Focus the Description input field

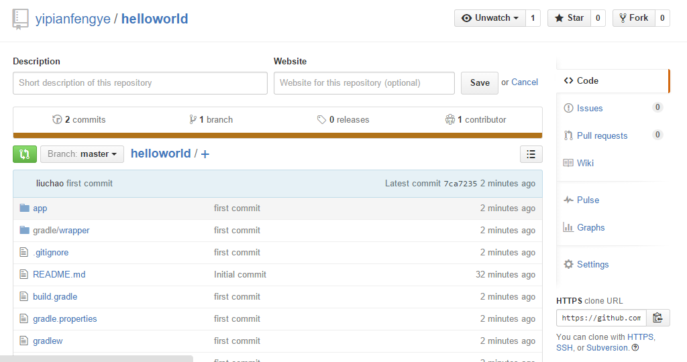[140, 83]
